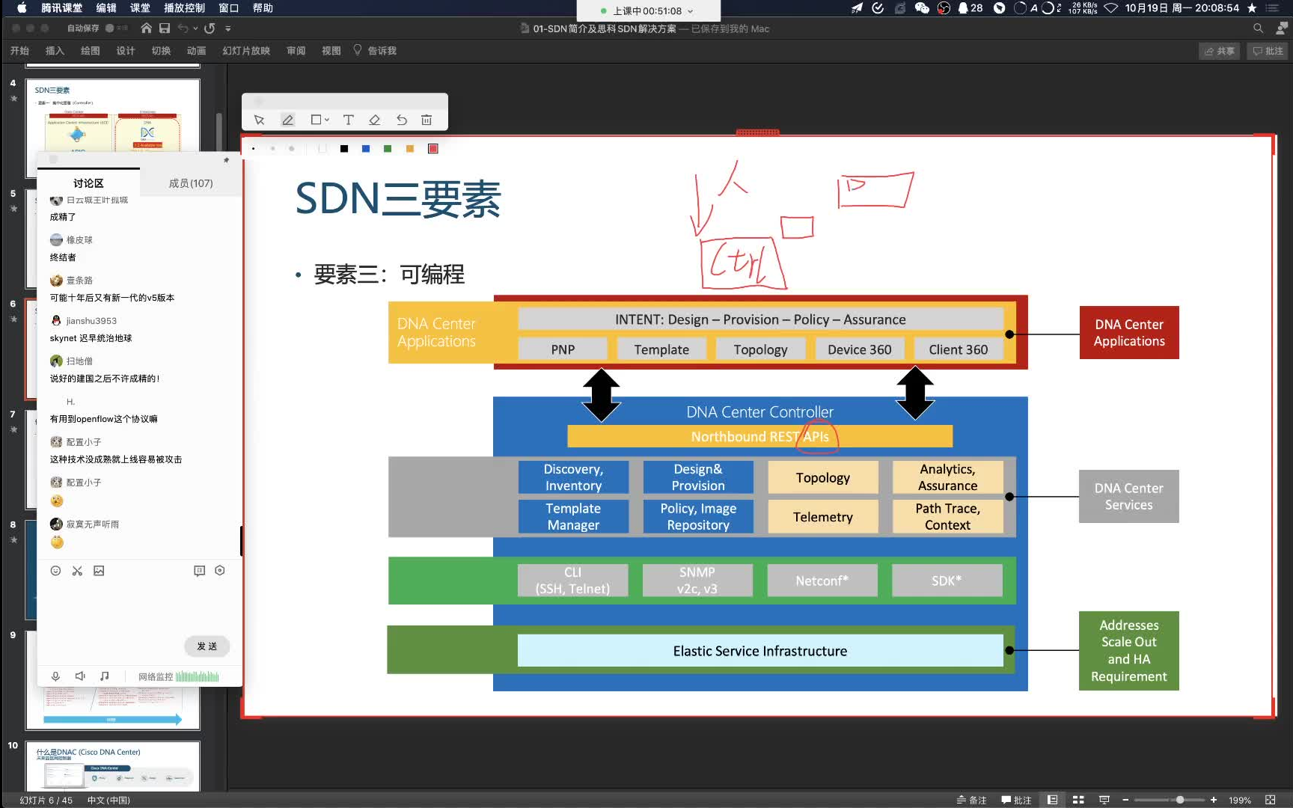Viewport: 1293px width, 808px height.
Task: Switch to the 讨论区 discussion tab
Action: pyautogui.click(x=88, y=183)
